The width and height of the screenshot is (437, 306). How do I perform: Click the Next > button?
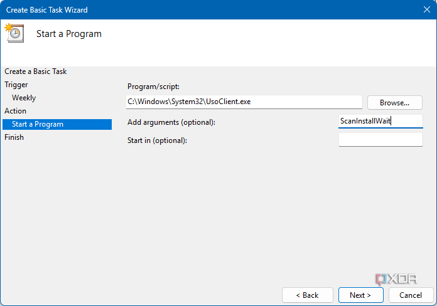[x=360, y=295]
